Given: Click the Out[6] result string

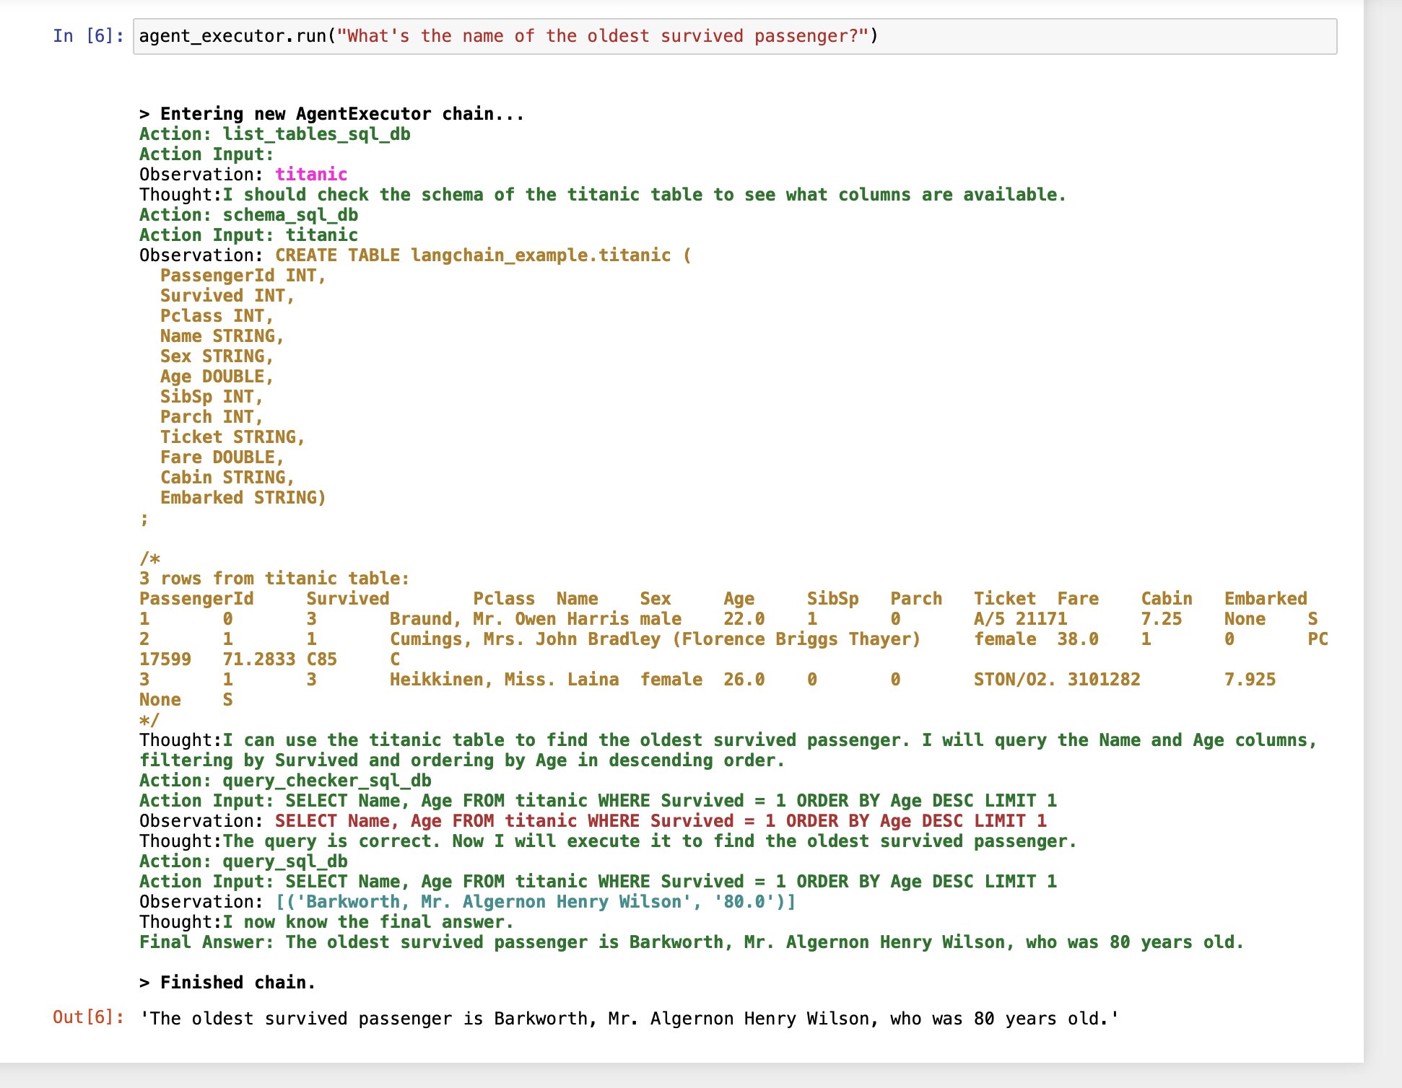Looking at the screenshot, I should 630,1019.
